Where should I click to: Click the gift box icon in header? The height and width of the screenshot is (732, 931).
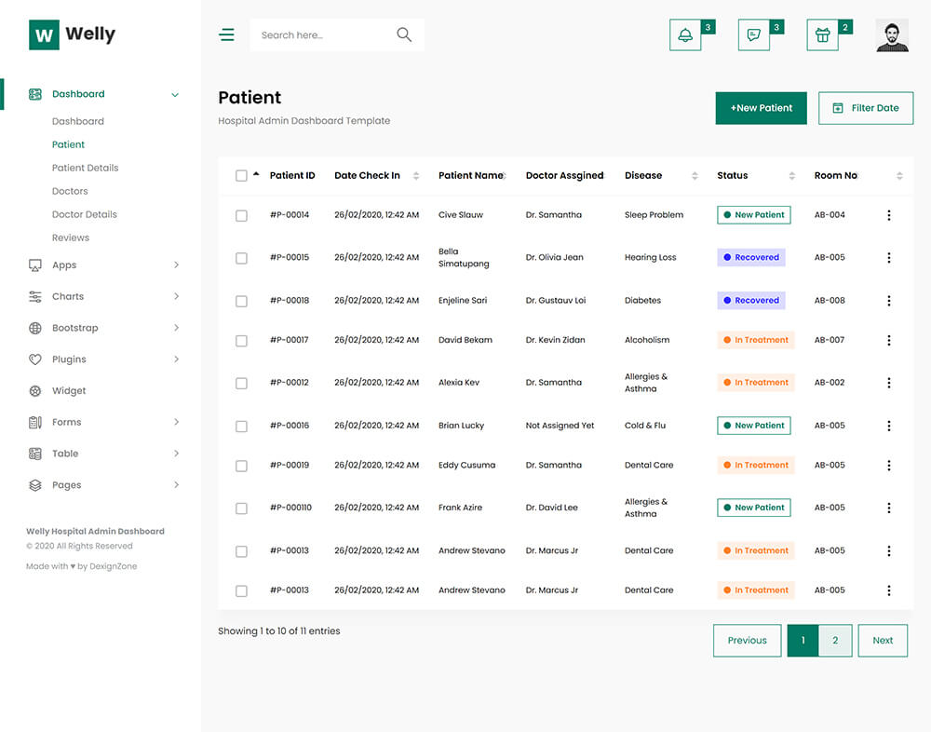pyautogui.click(x=822, y=35)
